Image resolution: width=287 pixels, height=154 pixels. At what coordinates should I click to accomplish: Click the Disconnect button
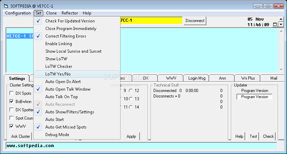[195, 21]
